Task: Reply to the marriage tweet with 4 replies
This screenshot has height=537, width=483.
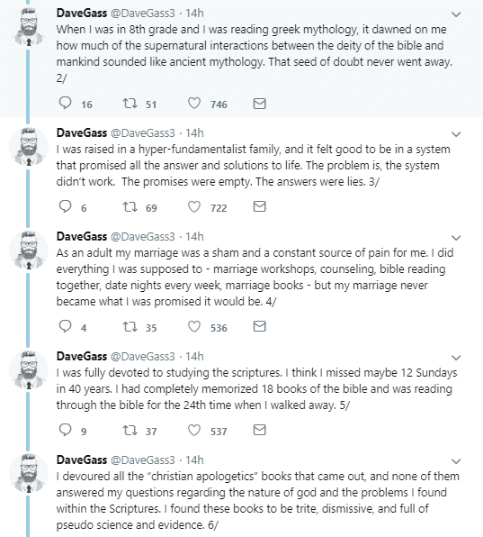Action: (65, 326)
